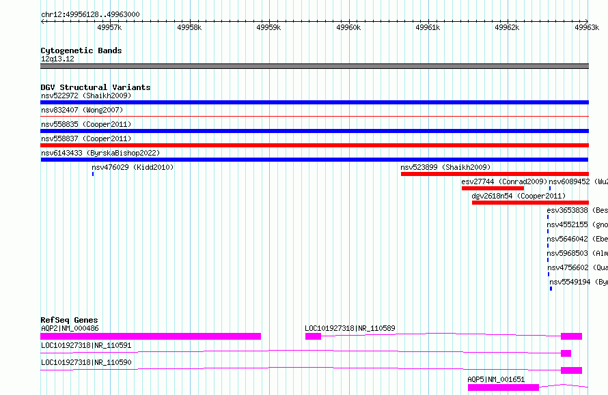This screenshot has width=608, height=395.
Task: Click the LOC101927318|NR_110589 gene label
Action: point(350,328)
